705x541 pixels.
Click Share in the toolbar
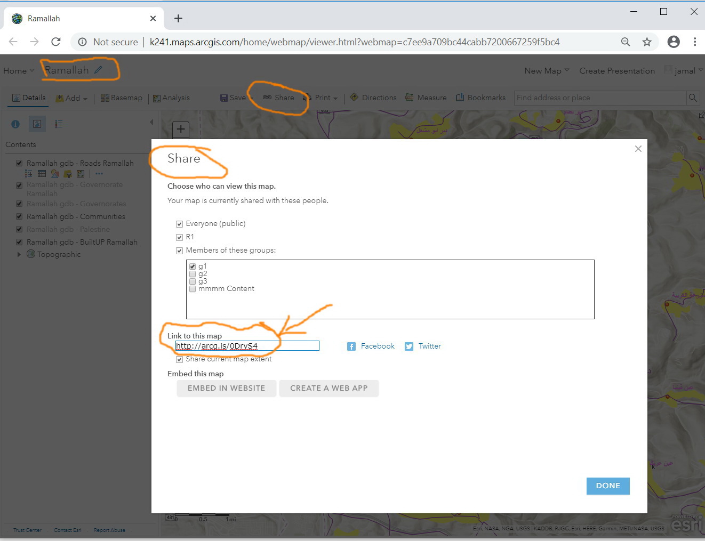(279, 98)
